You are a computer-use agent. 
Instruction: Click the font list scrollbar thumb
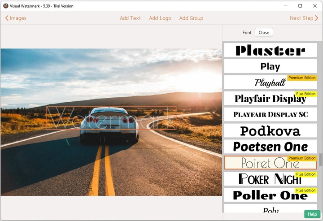pyautogui.click(x=321, y=160)
